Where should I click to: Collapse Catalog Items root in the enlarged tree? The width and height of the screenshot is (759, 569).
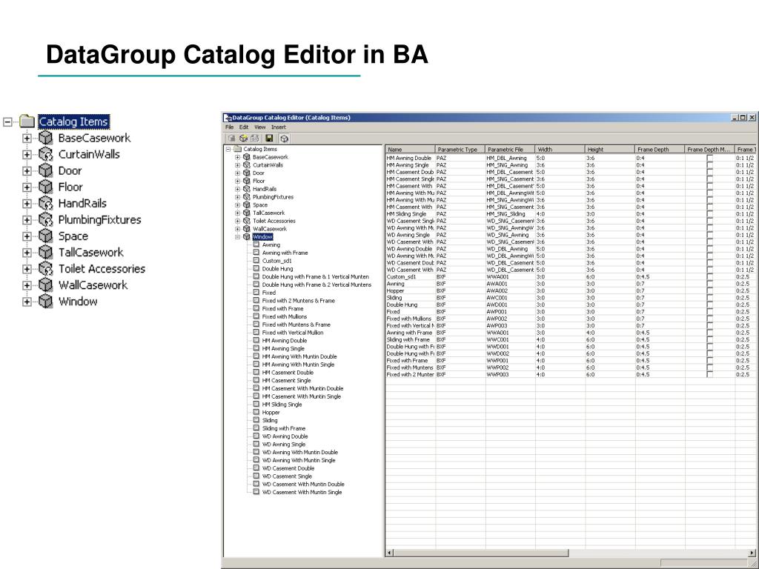pos(7,122)
